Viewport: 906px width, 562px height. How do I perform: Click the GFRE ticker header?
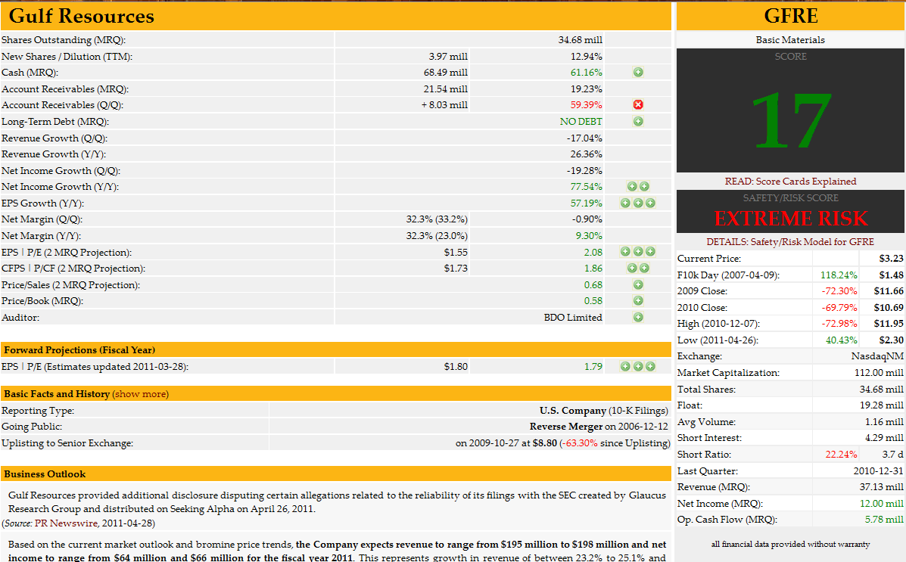790,16
